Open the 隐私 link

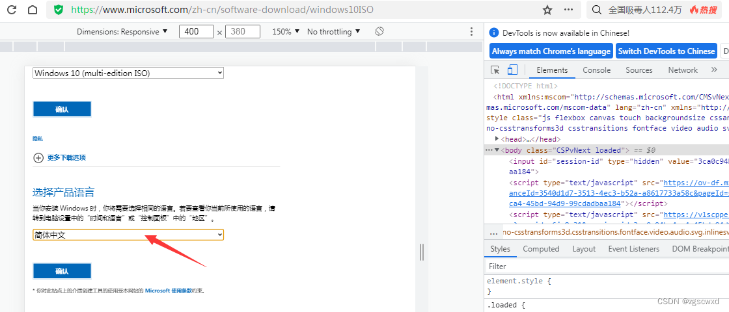[x=38, y=139]
